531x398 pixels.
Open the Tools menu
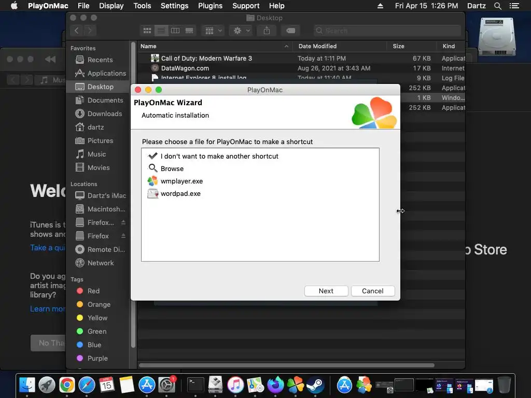(x=142, y=6)
